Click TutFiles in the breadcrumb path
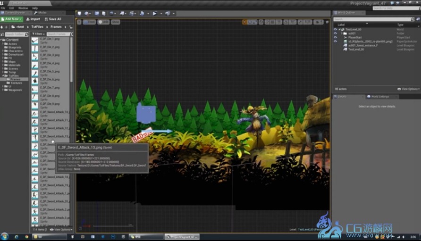This screenshot has height=241, width=421. [x=37, y=27]
